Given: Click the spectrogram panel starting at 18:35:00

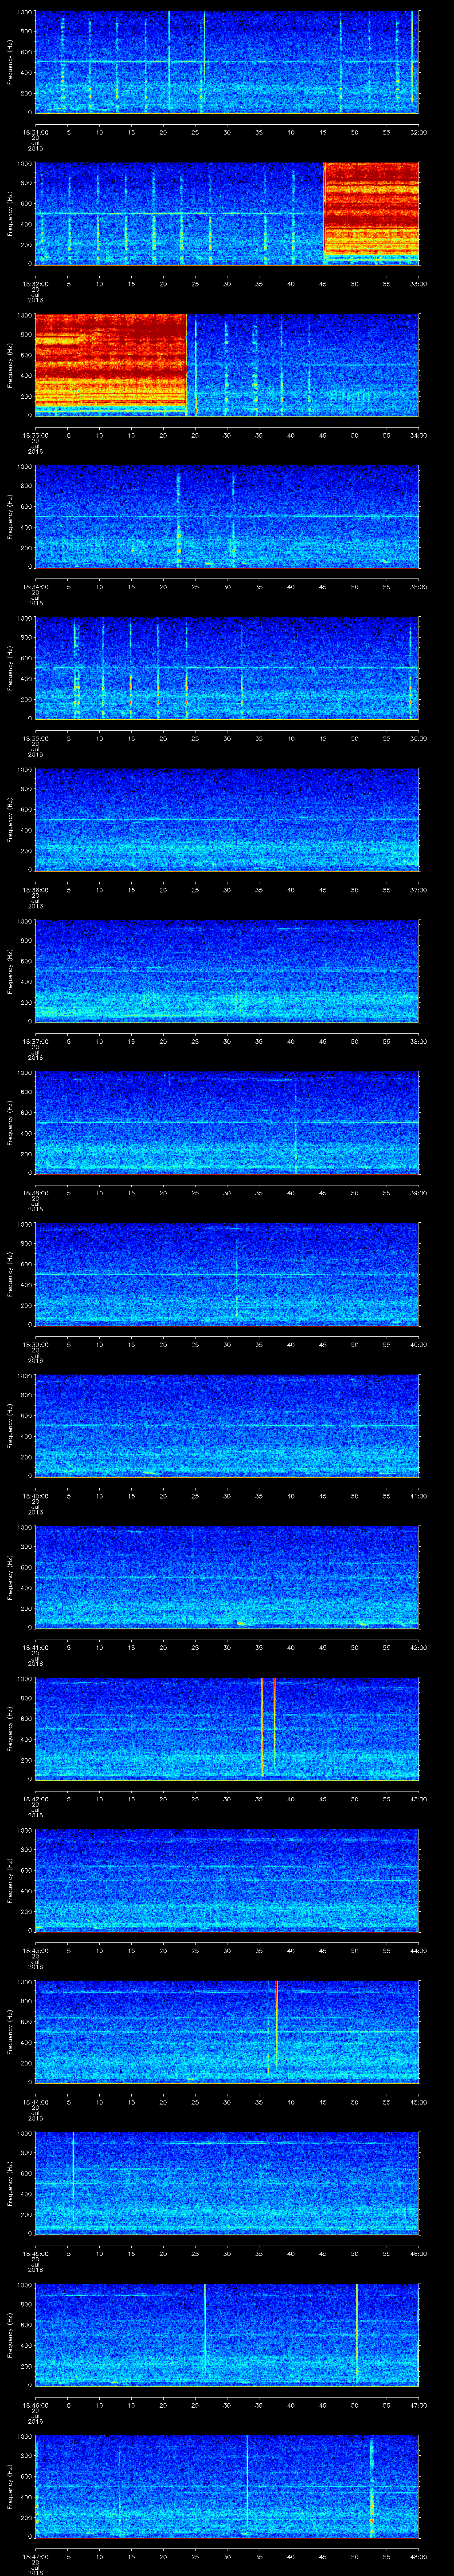Looking at the screenshot, I should (x=227, y=668).
